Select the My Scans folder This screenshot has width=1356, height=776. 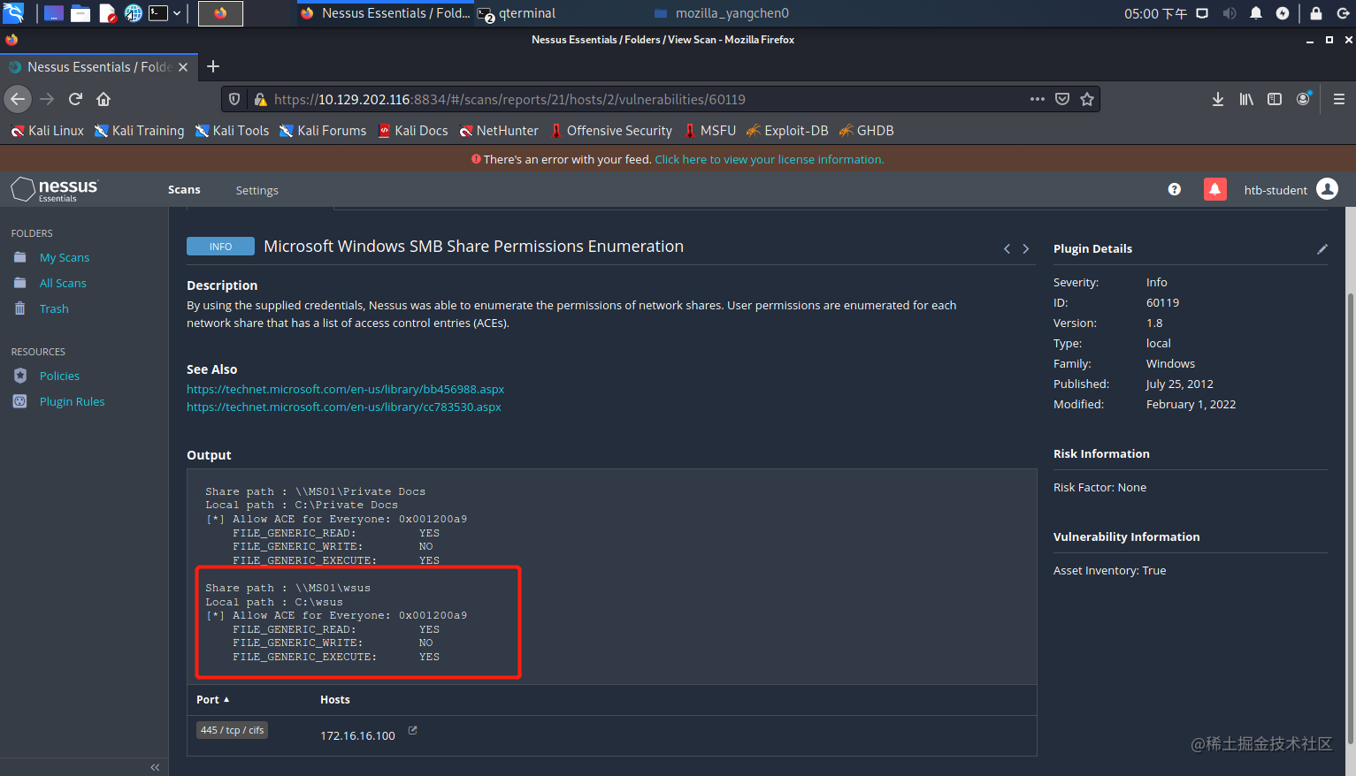click(x=65, y=258)
